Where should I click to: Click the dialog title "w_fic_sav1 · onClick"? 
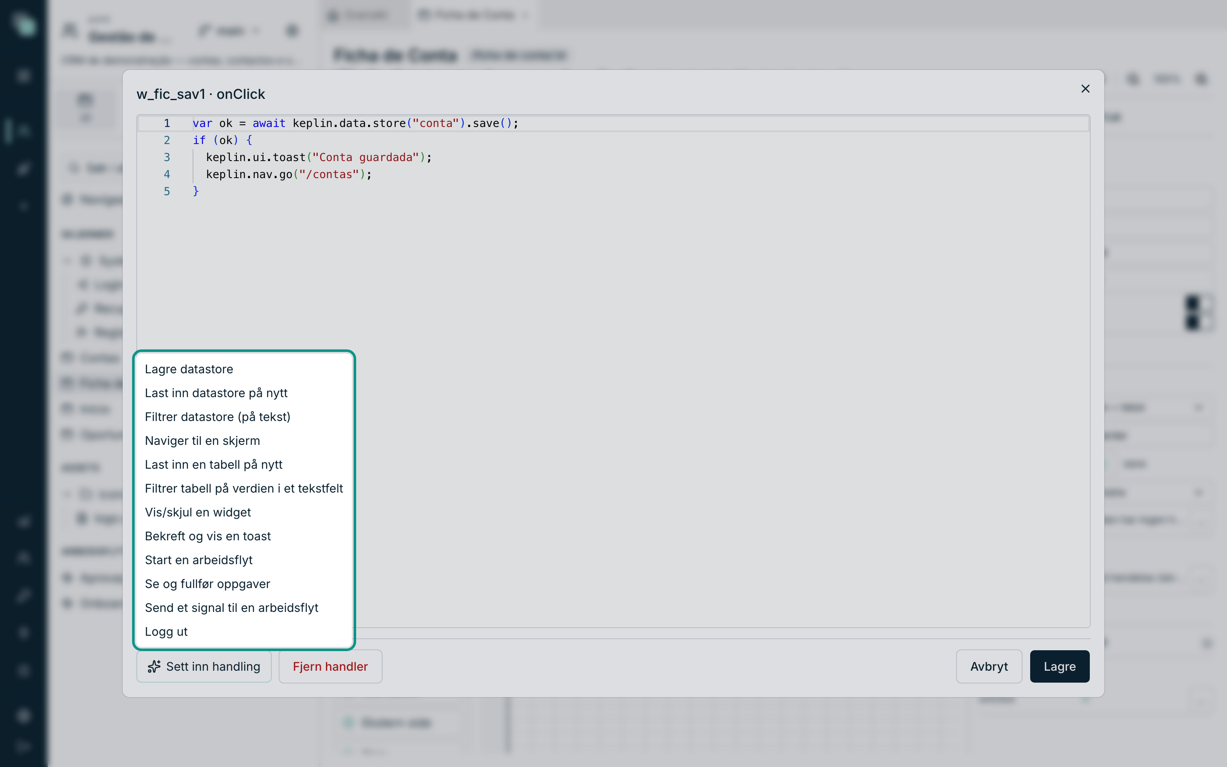(201, 94)
